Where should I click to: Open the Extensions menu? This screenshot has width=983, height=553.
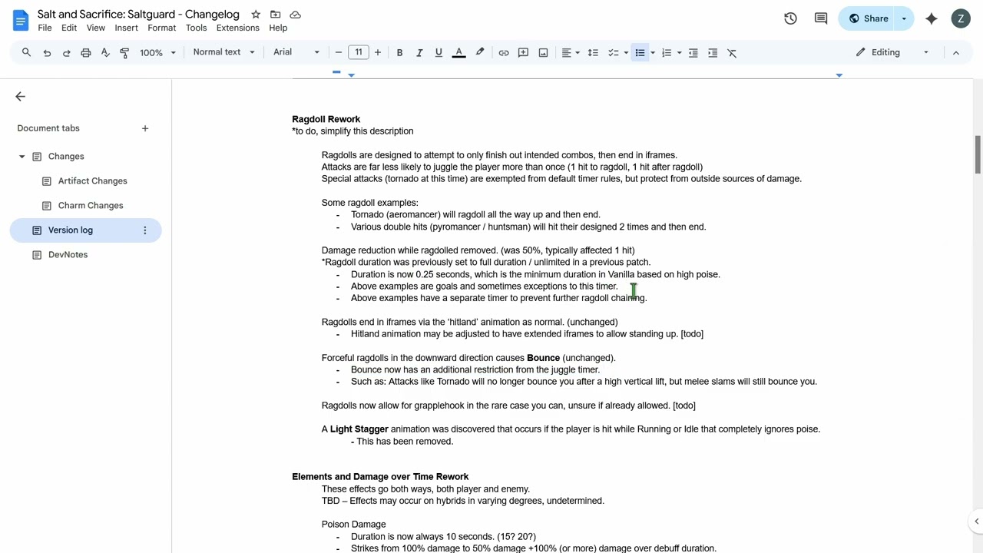point(238,28)
